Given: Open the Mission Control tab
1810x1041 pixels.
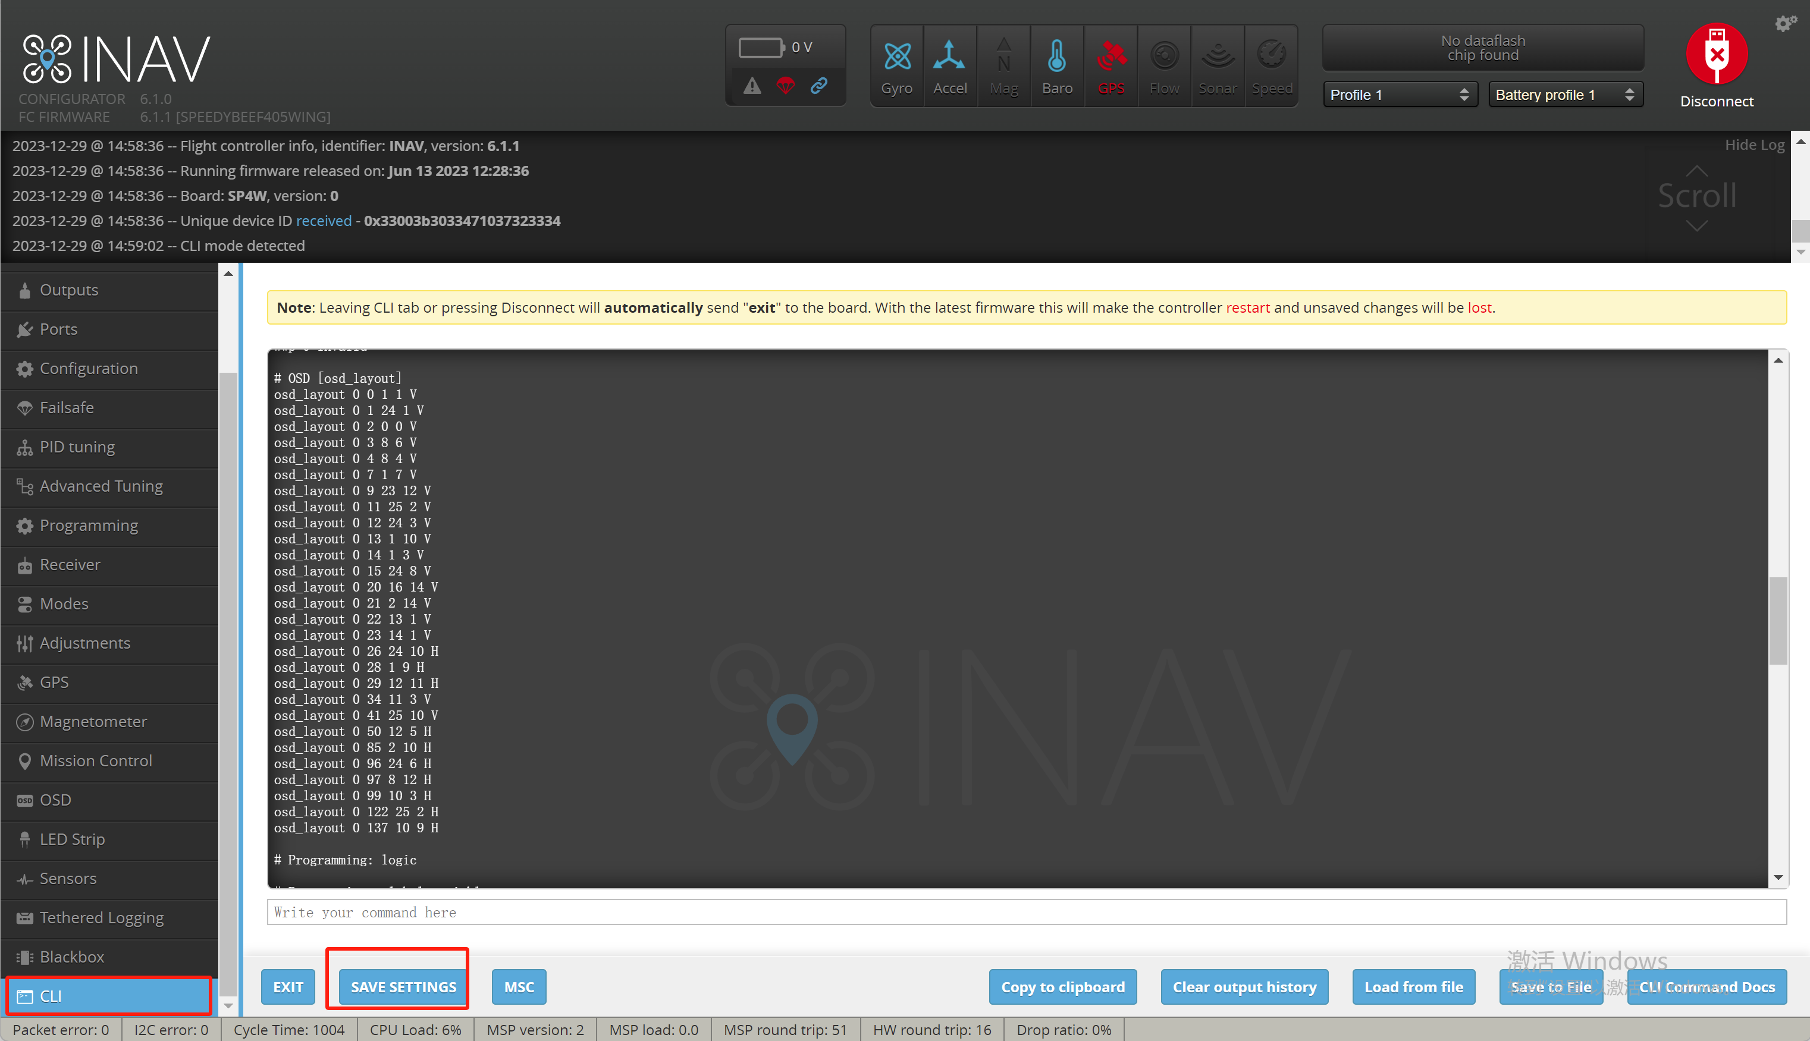Looking at the screenshot, I should coord(109,761).
